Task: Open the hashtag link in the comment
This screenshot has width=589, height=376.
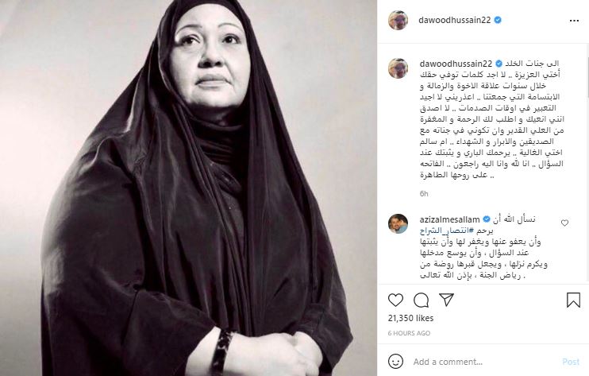Action: (x=447, y=231)
